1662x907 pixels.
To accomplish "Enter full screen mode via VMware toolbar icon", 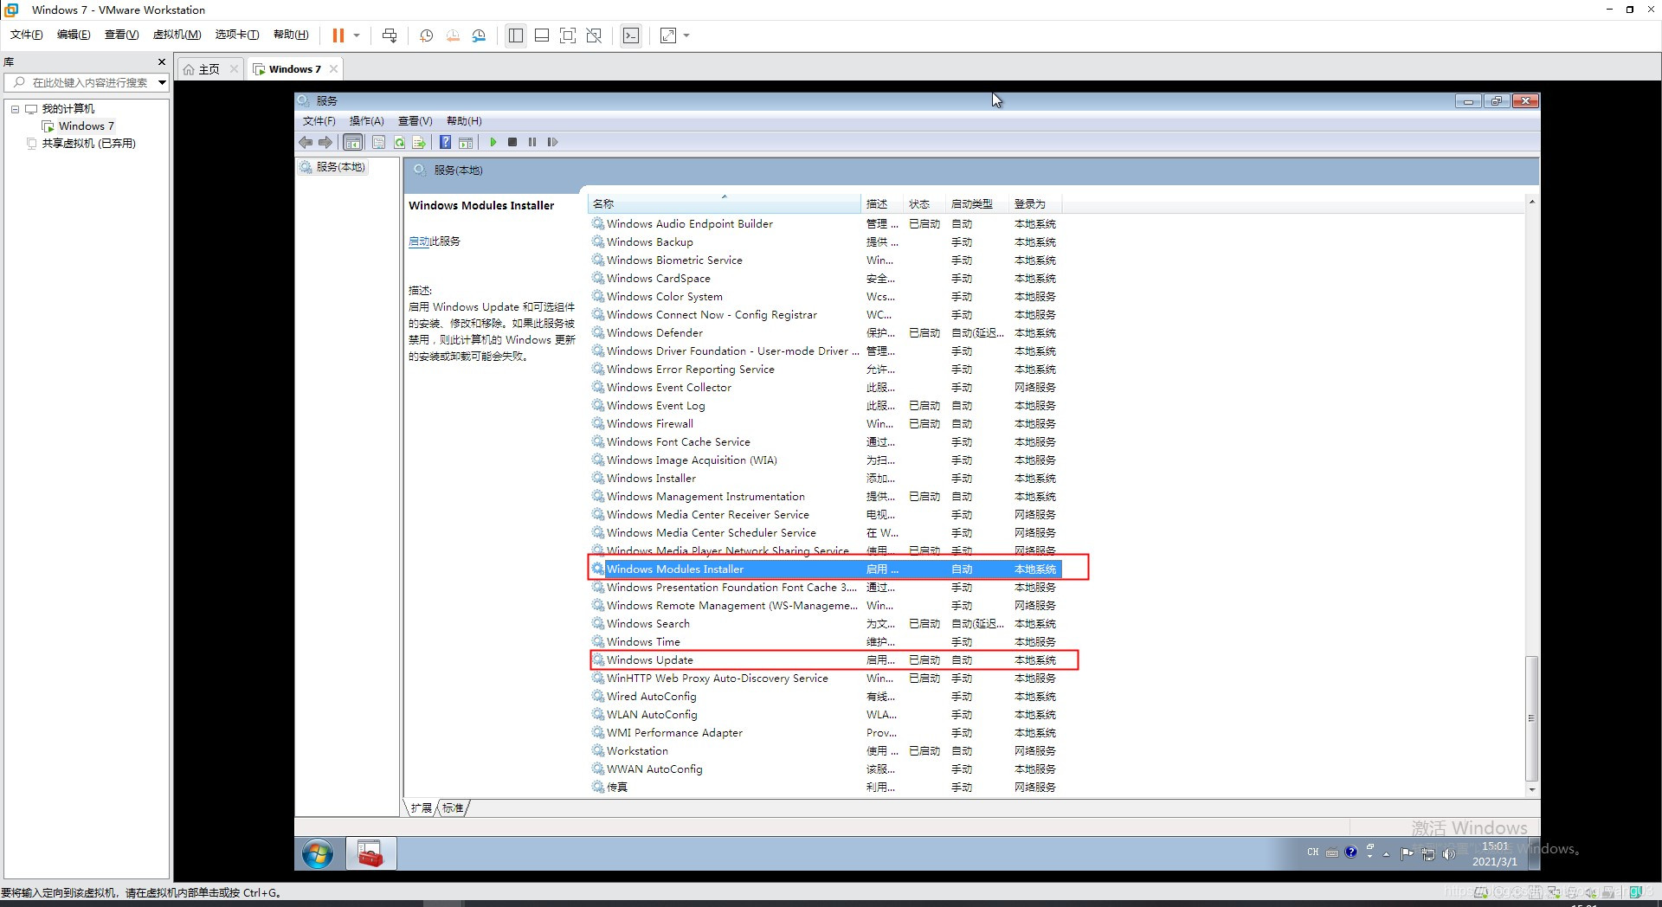I will click(x=568, y=35).
